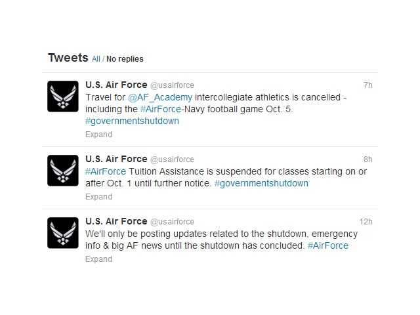The height and width of the screenshot is (315, 420).
Task: Expand the tweet about shutdown updates
Action: 98,259
